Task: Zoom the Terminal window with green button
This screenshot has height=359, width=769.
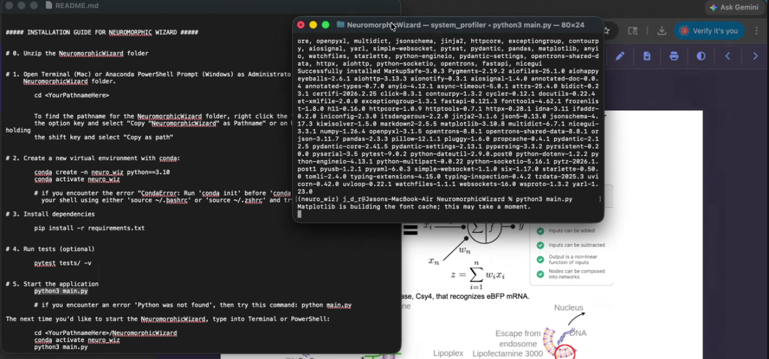Action: click(x=325, y=25)
